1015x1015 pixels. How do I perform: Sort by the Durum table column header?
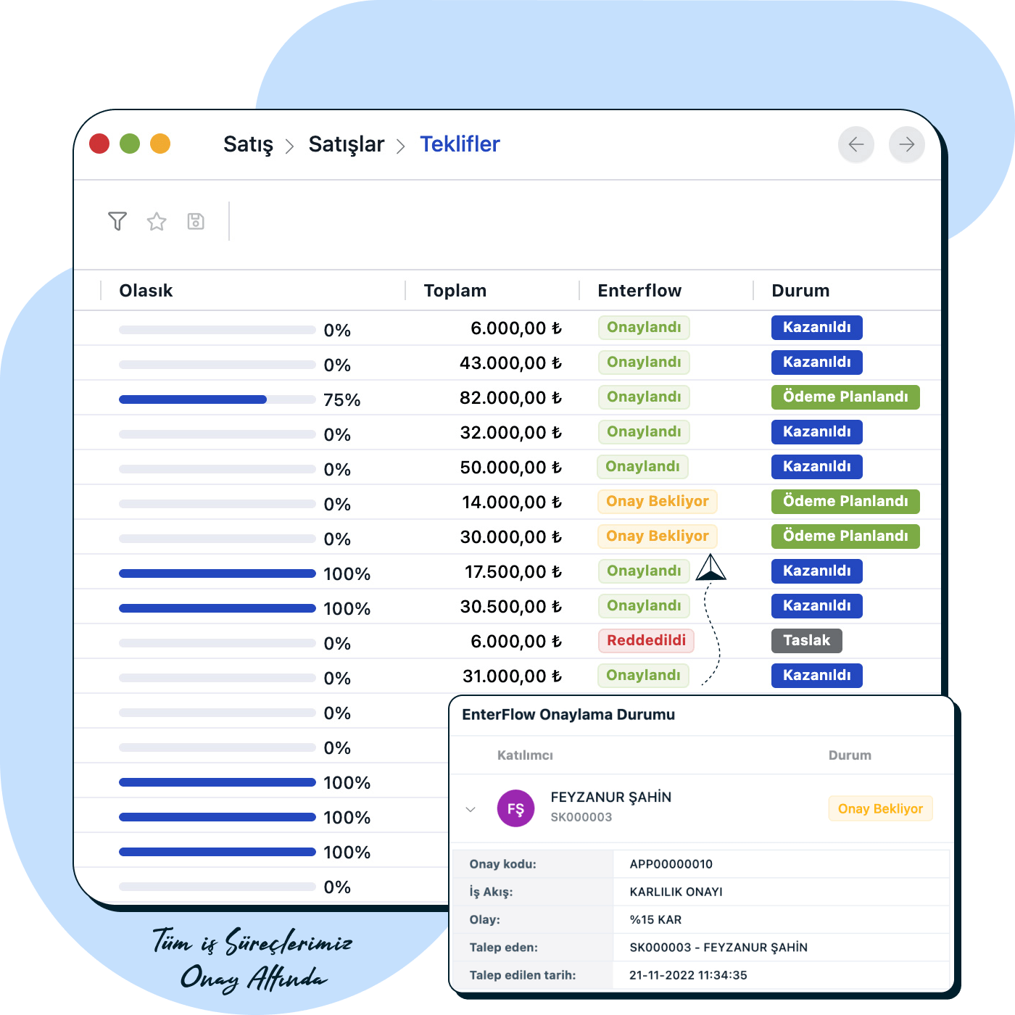(x=800, y=291)
